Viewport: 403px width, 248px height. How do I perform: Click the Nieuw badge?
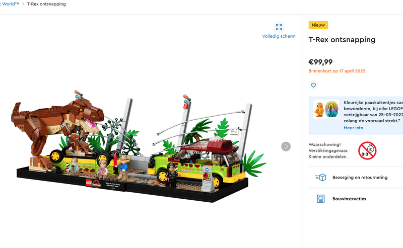[x=318, y=25]
